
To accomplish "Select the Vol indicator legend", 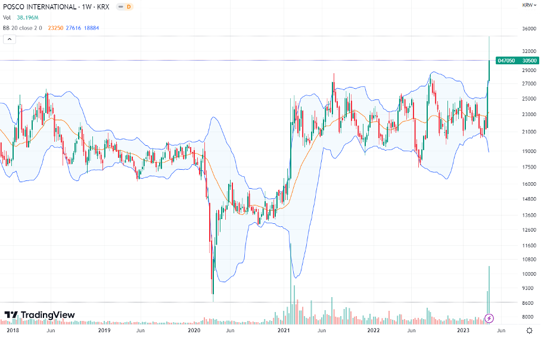I will 7,17.
